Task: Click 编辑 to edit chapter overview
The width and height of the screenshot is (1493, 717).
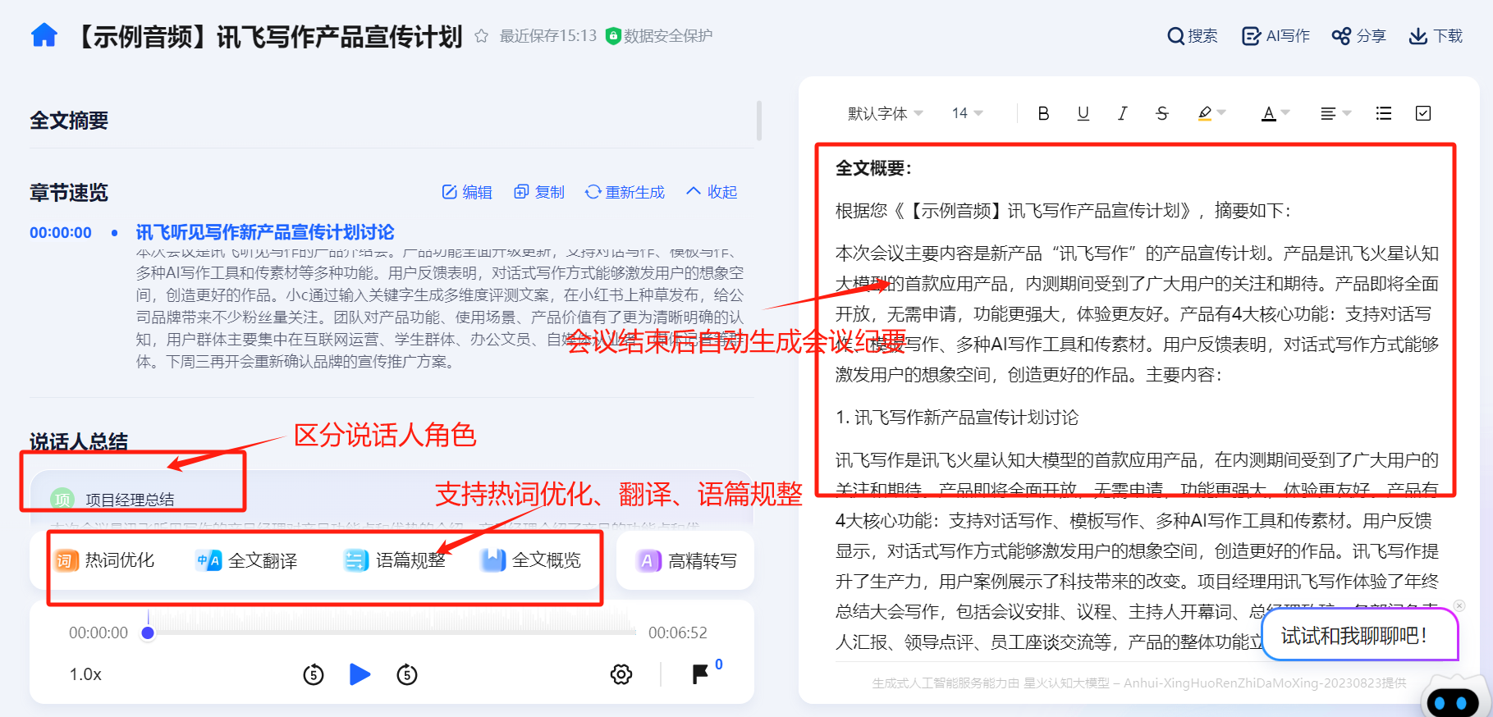Action: coord(467,192)
